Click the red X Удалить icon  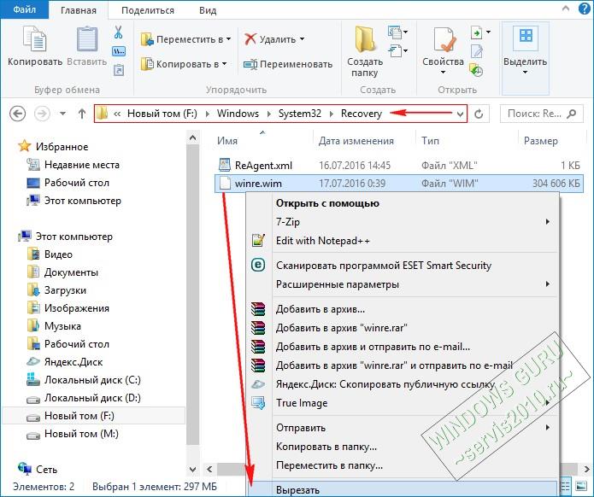[250, 39]
